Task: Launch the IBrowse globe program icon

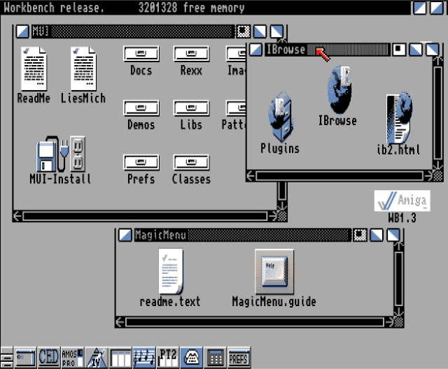Action: (x=339, y=90)
